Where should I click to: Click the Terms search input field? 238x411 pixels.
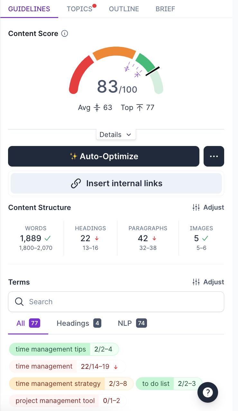(x=116, y=302)
